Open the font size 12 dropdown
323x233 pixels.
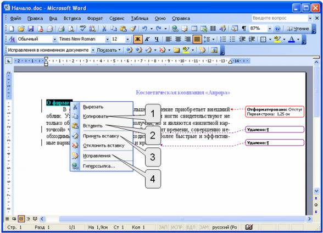click(x=127, y=39)
